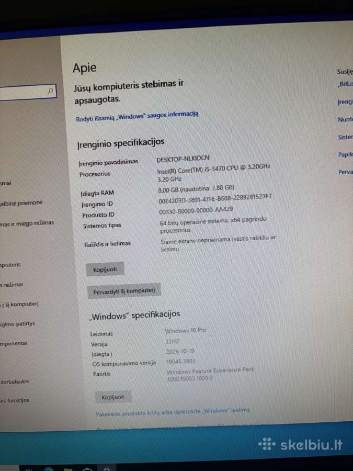Select sidebar item ending in 'mponentai'
This screenshot has width=353, height=471.
tap(14, 343)
